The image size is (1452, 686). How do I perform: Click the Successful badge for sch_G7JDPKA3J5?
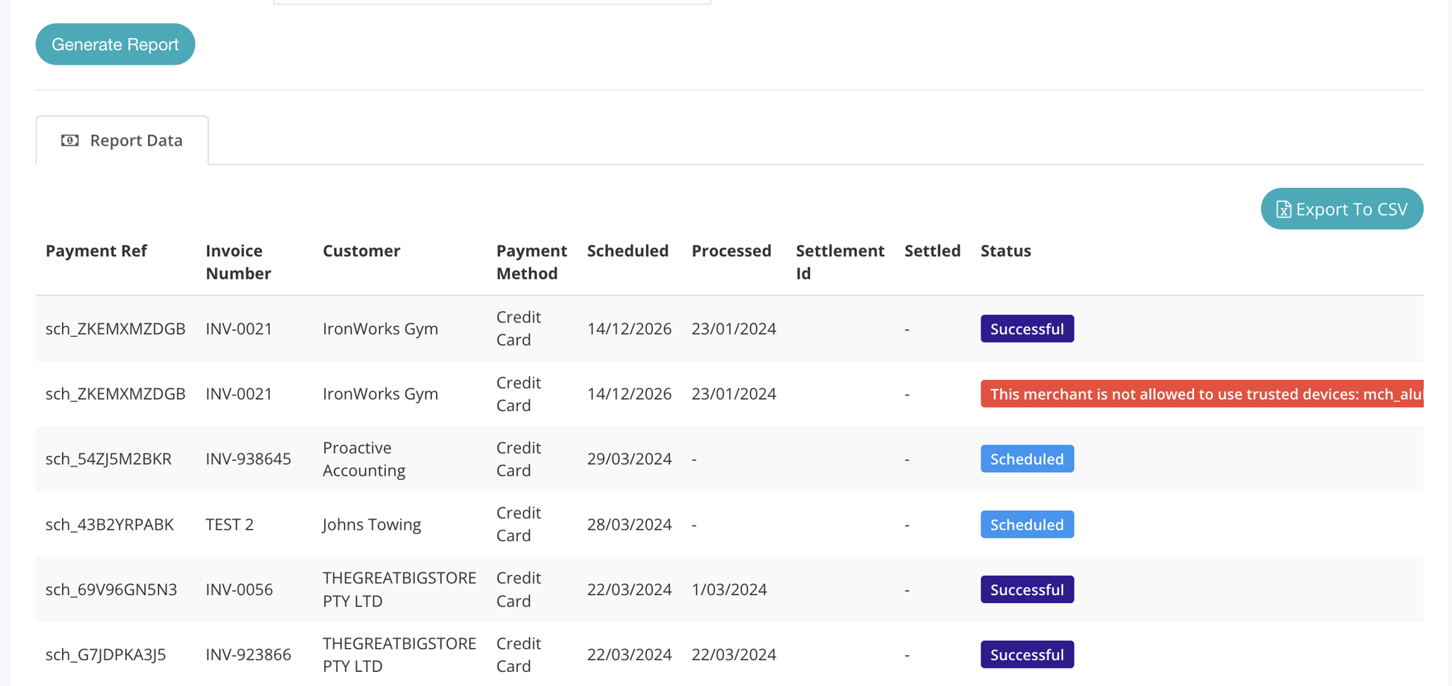1026,654
